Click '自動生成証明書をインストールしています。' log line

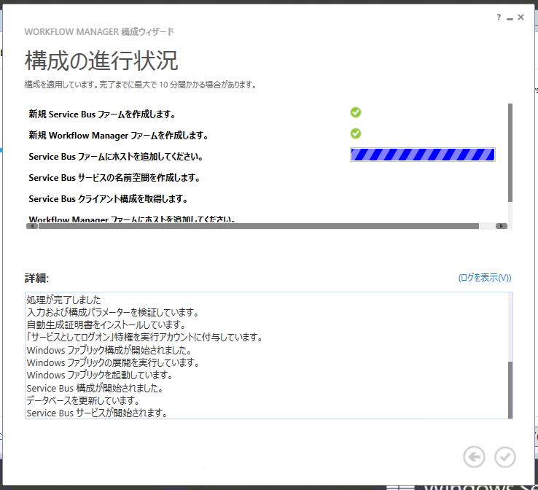106,324
